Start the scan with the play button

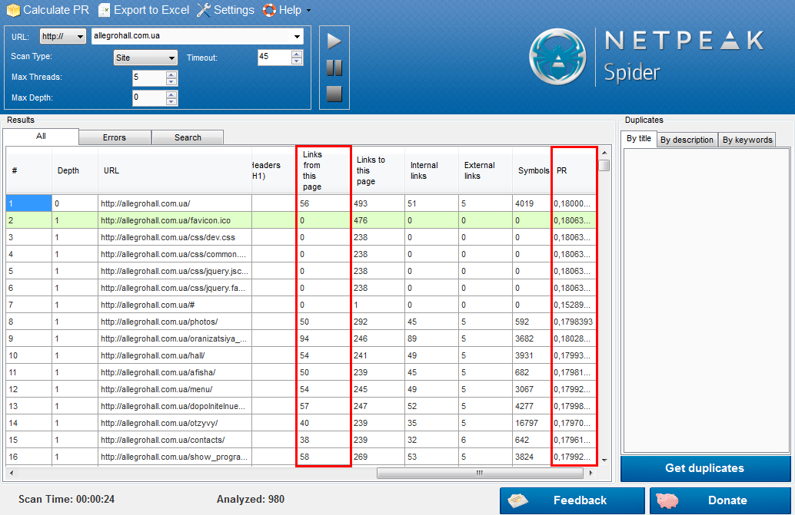click(334, 41)
